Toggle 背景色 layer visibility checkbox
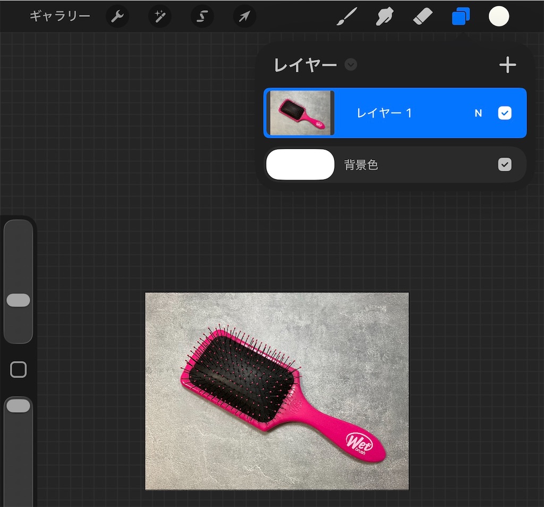 pos(505,164)
